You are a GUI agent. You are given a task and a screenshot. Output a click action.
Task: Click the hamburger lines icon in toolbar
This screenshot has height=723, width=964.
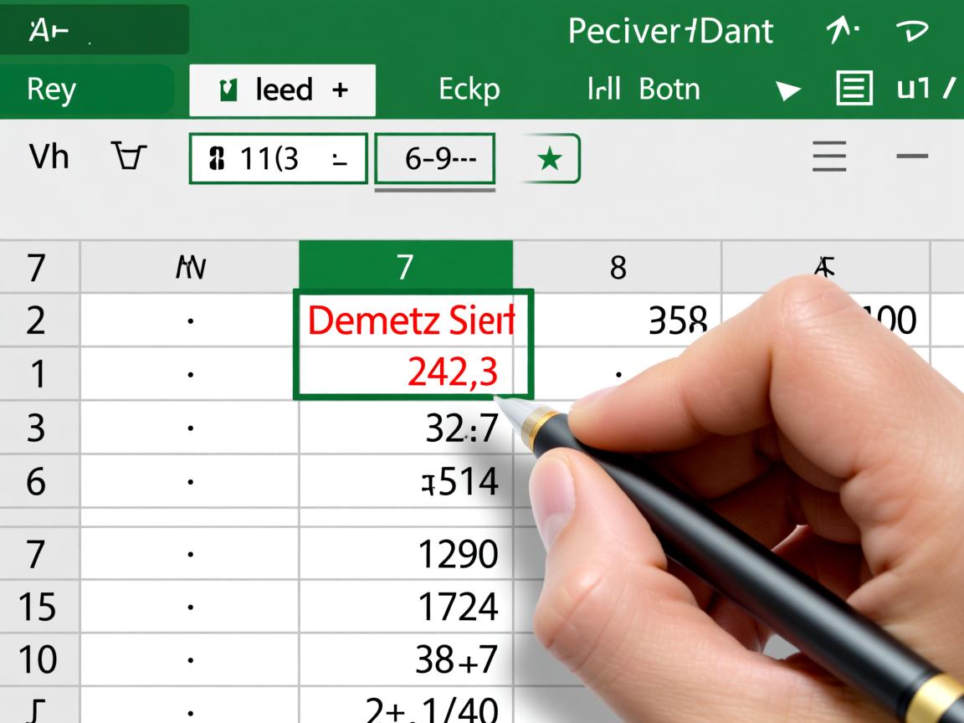coord(828,156)
